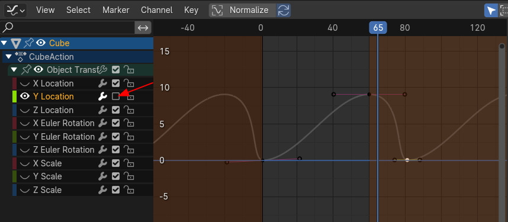Image resolution: width=508 pixels, height=222 pixels.
Task: Click the wrench icon on X Euler Rotation
Action: click(102, 123)
